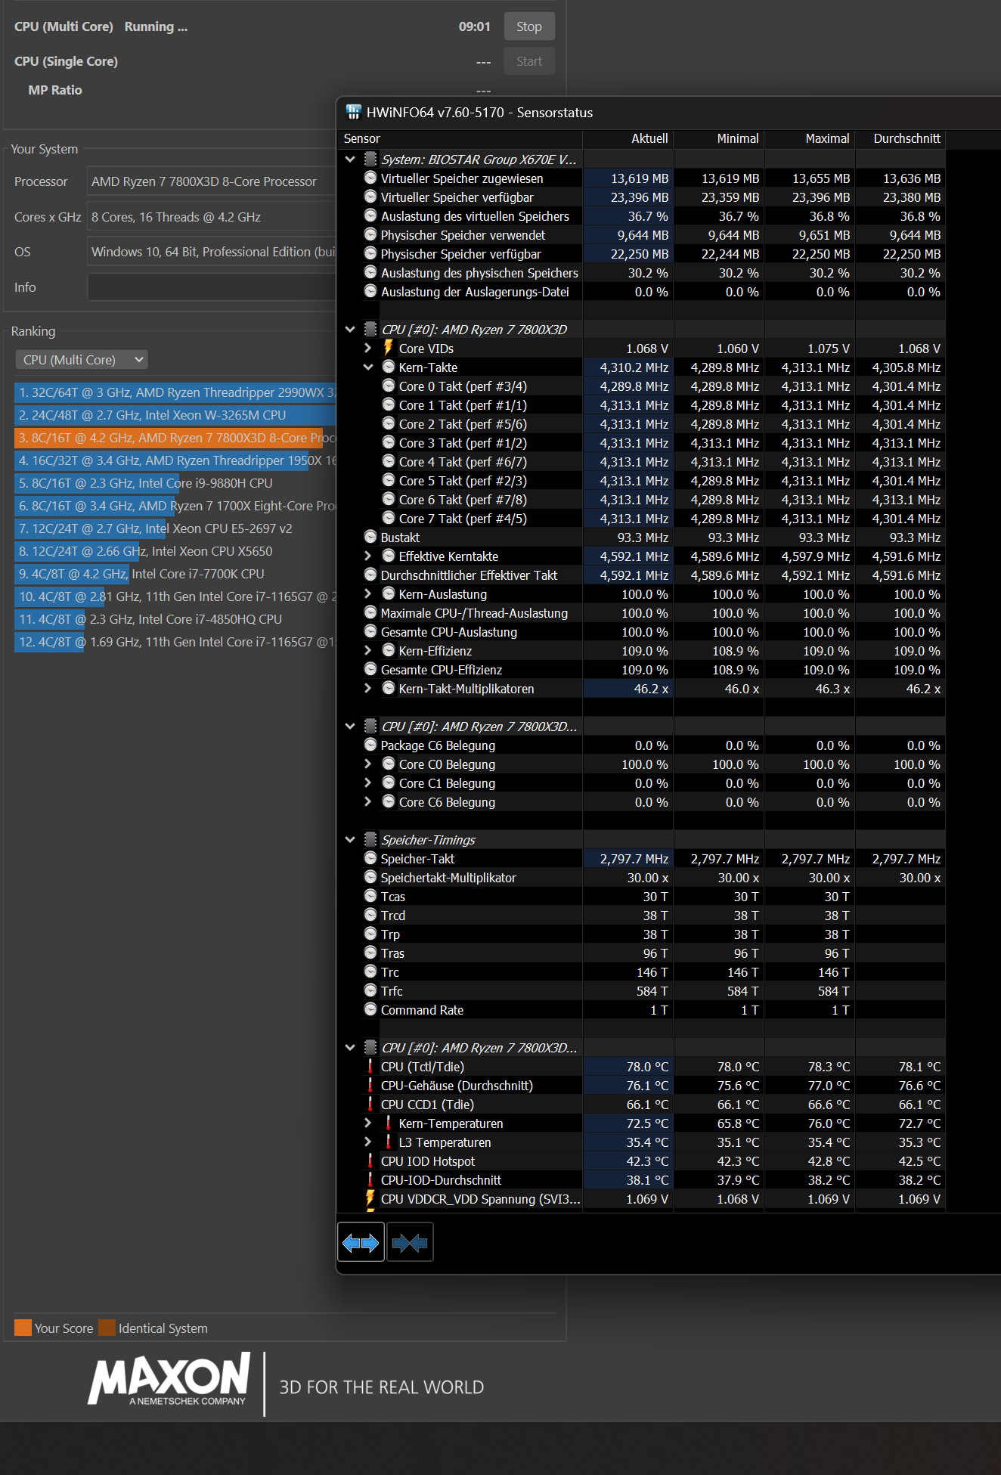
Task: Click the thermometer icon beside CPU CCD1 (Tdie)
Action: pos(370,1104)
